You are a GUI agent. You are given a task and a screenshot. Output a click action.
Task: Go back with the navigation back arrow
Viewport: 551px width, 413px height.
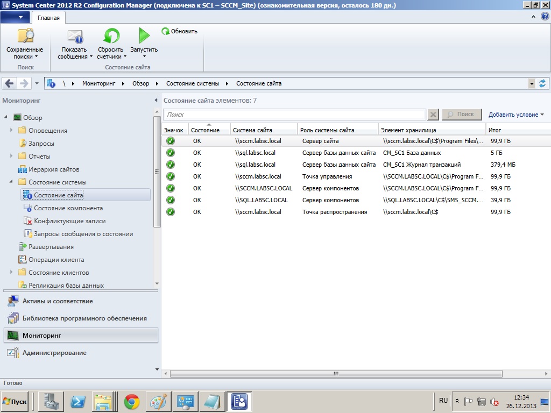pyautogui.click(x=10, y=83)
